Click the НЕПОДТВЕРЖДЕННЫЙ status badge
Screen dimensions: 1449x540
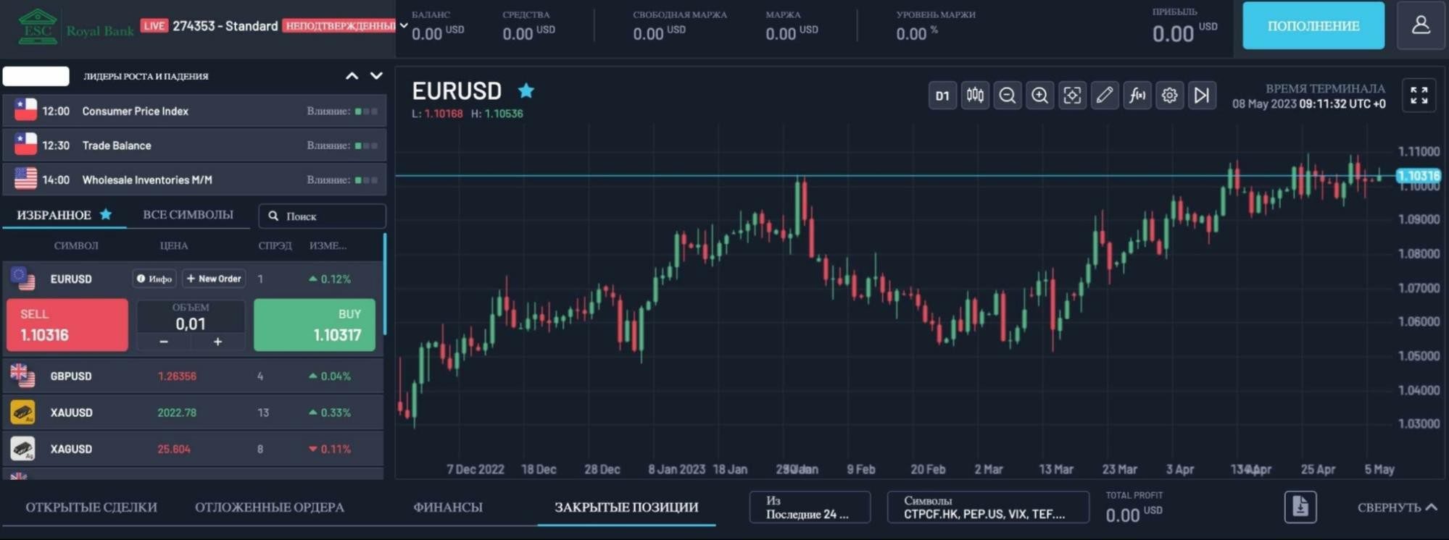339,26
